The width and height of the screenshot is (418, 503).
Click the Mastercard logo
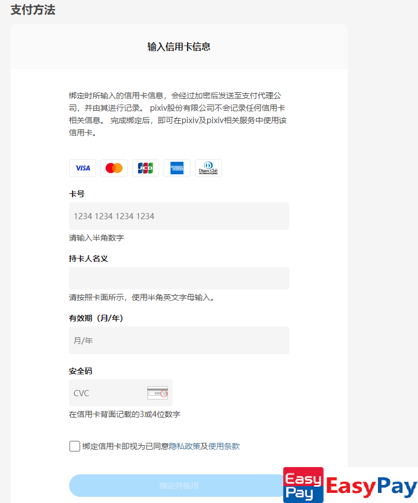114,168
